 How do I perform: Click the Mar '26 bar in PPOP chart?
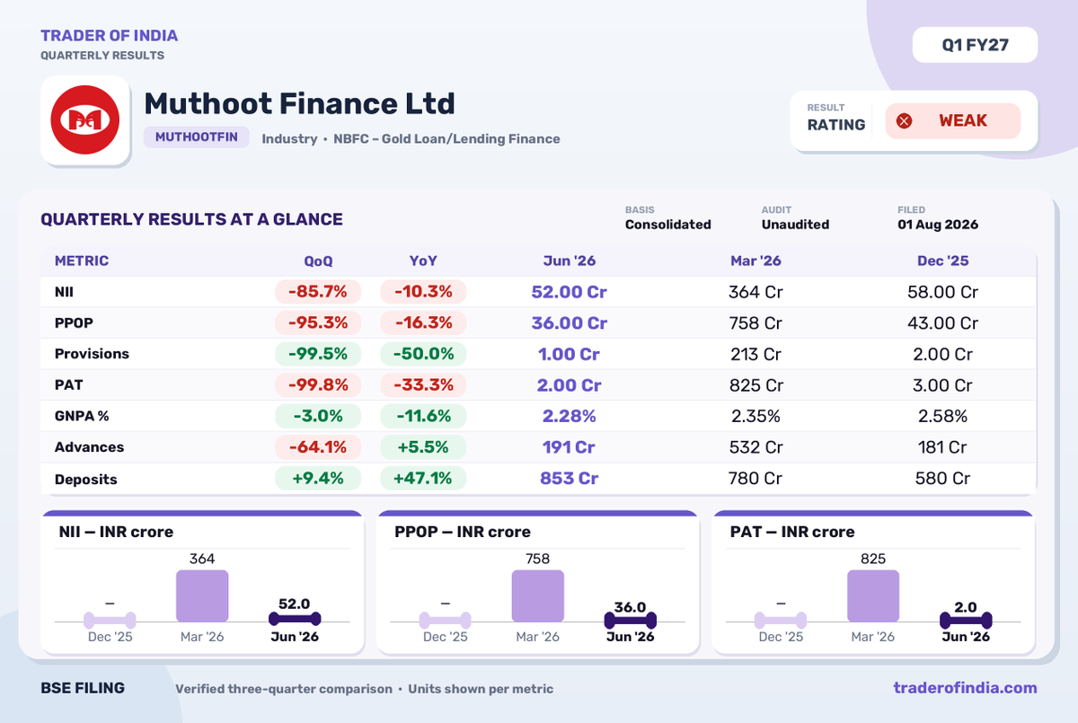(538, 595)
